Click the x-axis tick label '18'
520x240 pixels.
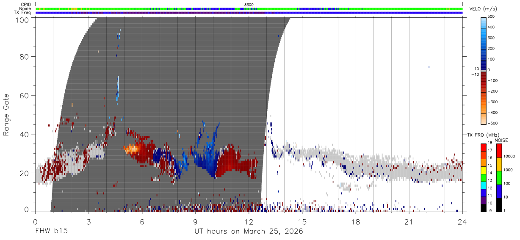pyautogui.click(x=356, y=222)
